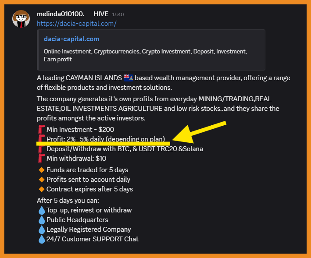Click melinda010100's profile avatar
This screenshot has height=258, width=311.
21,18
